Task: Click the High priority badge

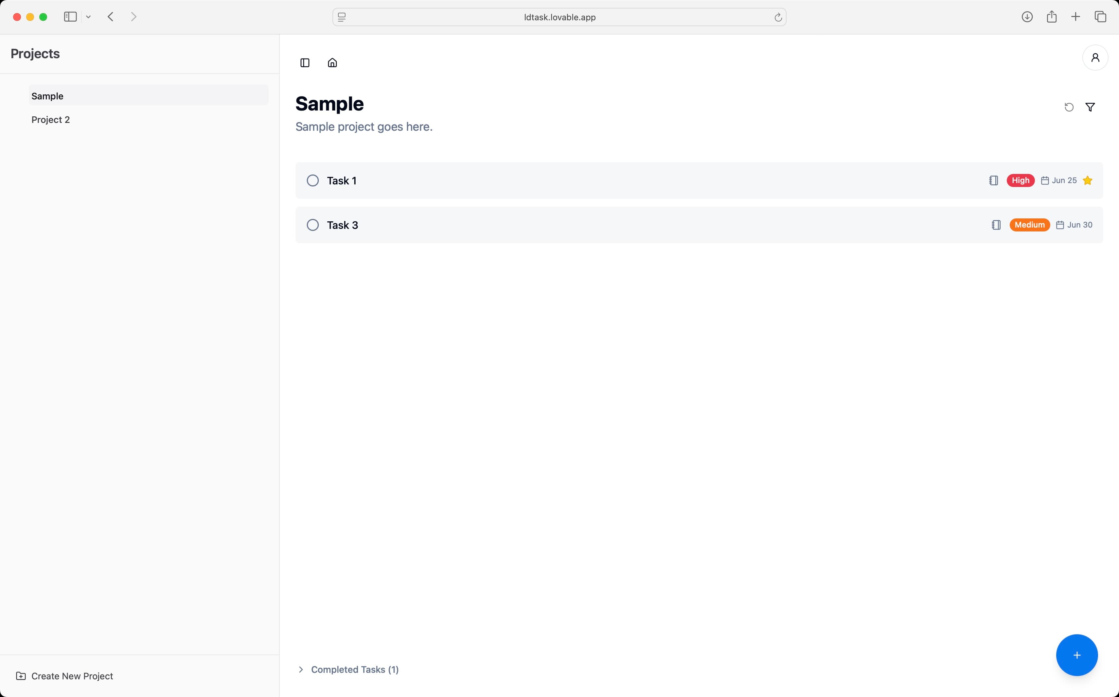Action: point(1020,180)
